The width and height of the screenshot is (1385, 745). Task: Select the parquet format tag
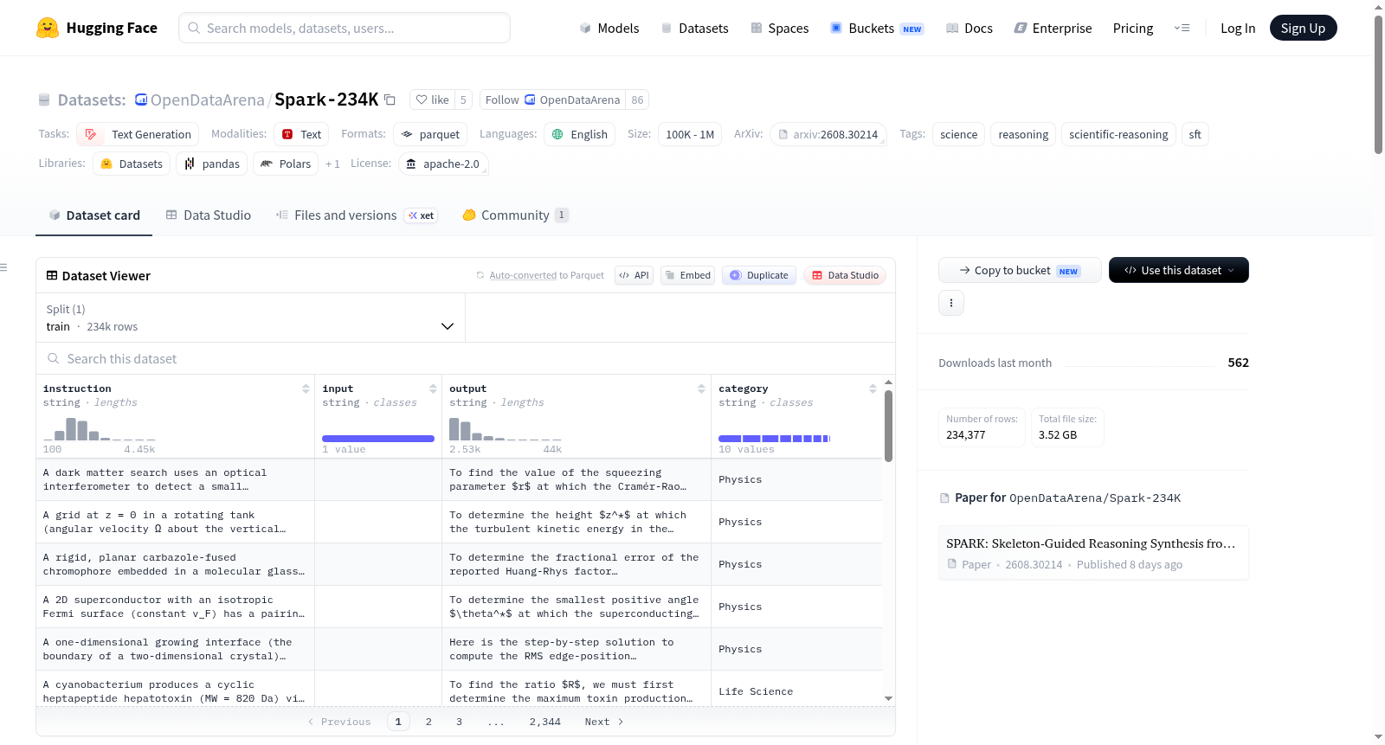430,134
